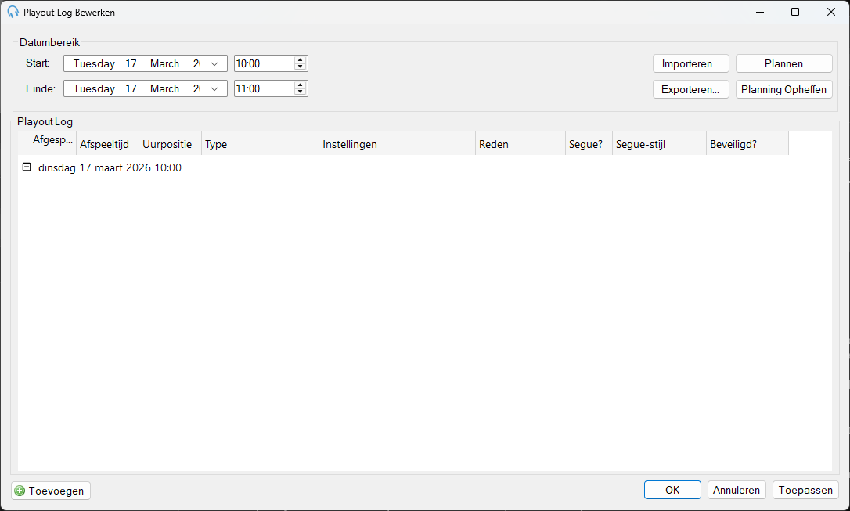Confirm with the OK button

672,490
